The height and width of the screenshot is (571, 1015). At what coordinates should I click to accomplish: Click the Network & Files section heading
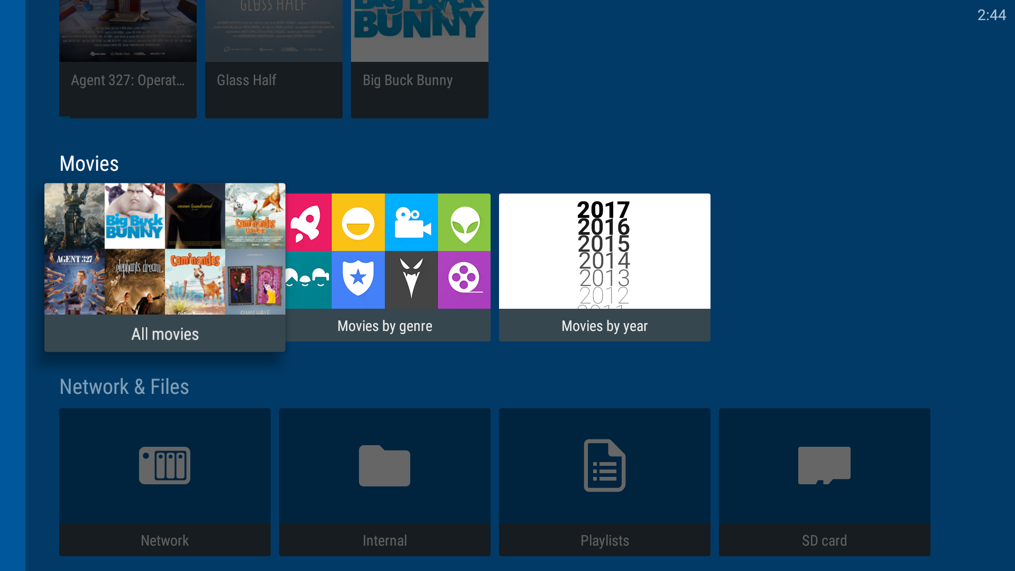[x=124, y=386]
